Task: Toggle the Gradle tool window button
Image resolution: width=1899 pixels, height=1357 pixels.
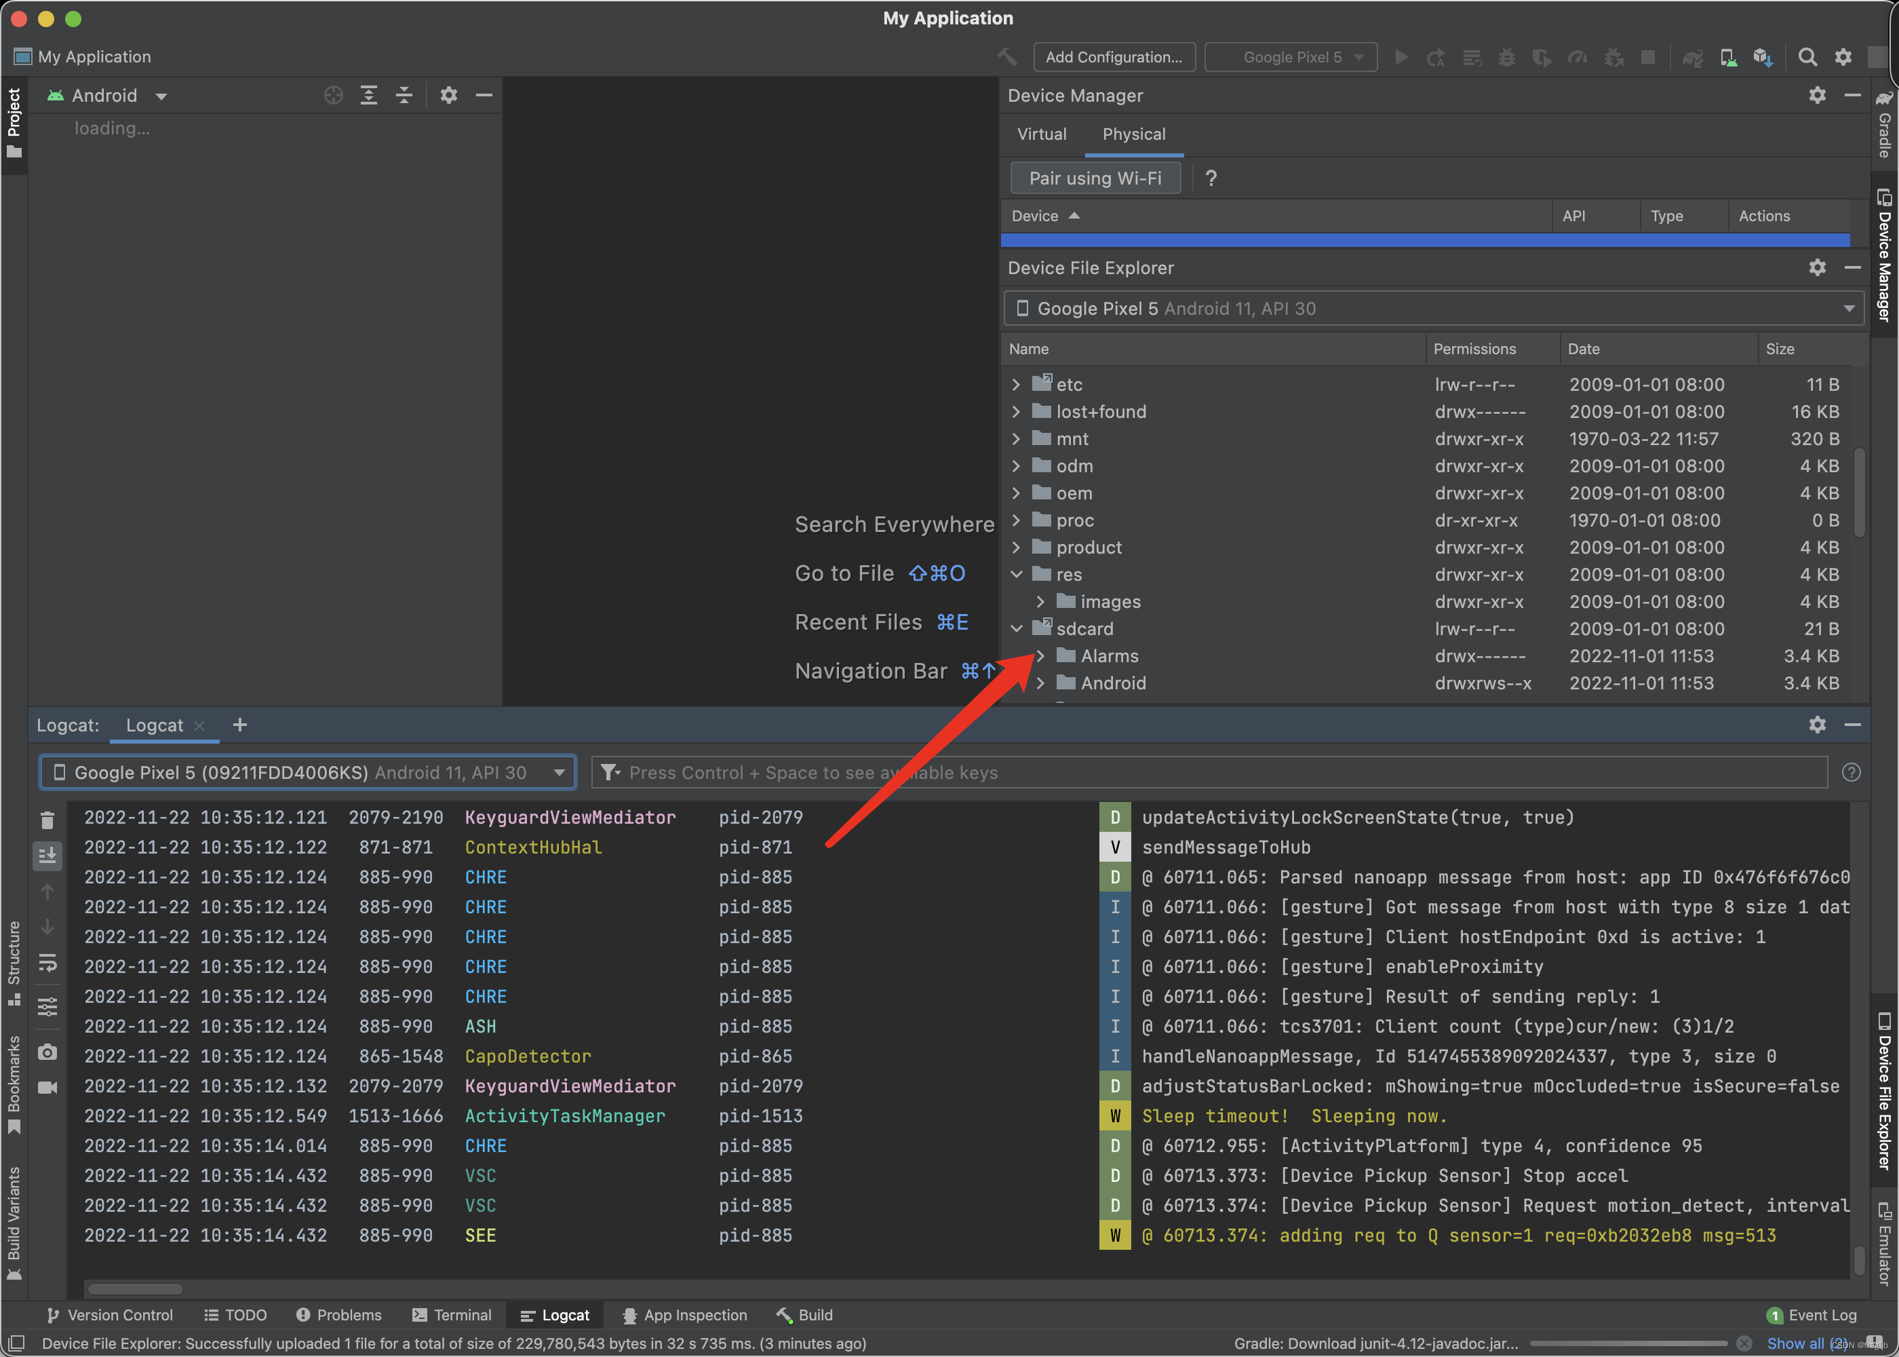Action: point(1884,123)
